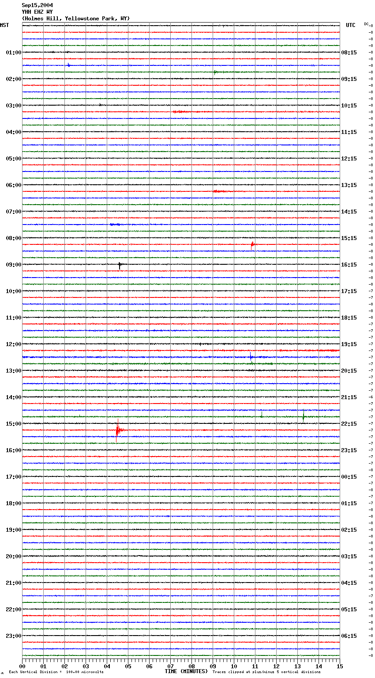
Task: Click the UTC timezone header
Action: 351,25
